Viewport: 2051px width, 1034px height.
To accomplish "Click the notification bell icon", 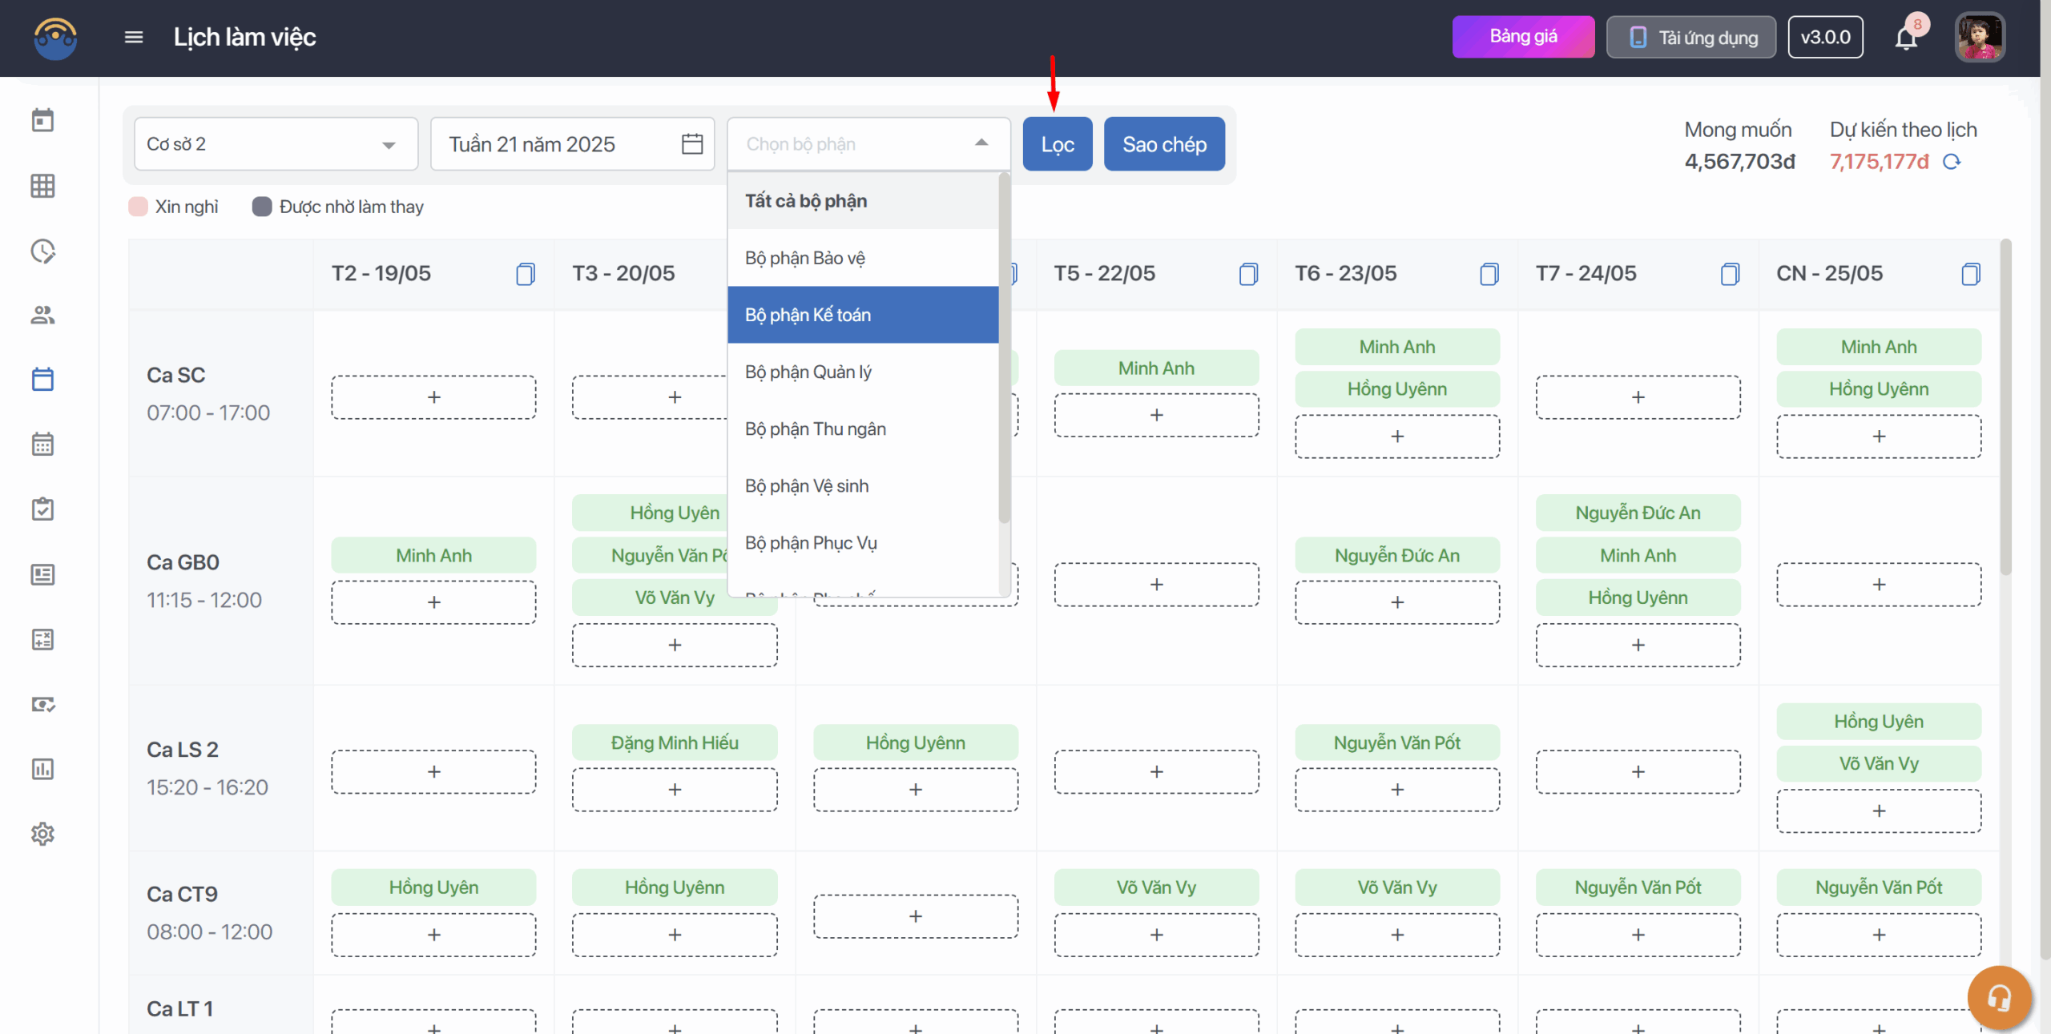I will coord(1906,38).
